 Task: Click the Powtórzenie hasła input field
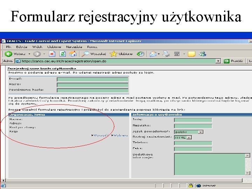[x=92, y=90]
